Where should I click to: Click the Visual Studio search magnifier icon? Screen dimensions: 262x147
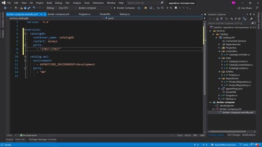click(x=162, y=3)
